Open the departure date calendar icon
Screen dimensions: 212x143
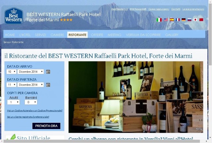(48, 85)
